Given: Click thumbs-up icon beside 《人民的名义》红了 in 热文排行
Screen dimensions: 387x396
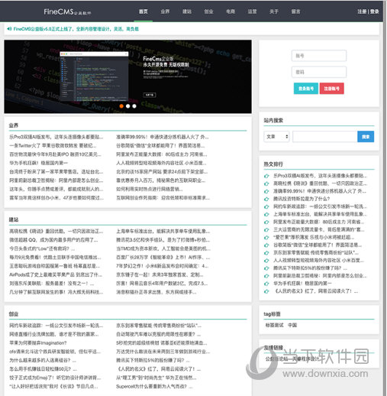Looking at the screenshot, I should 266,291.
